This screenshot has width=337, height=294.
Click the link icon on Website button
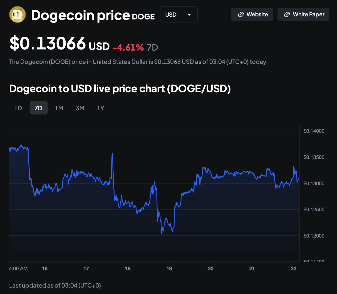click(241, 14)
